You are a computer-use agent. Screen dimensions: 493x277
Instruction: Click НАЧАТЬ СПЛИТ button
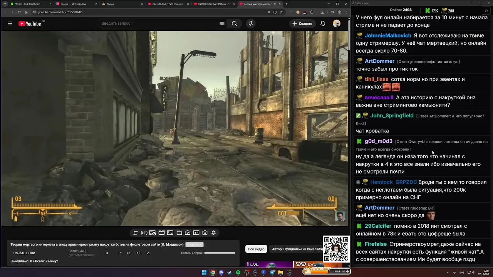pos(25,253)
